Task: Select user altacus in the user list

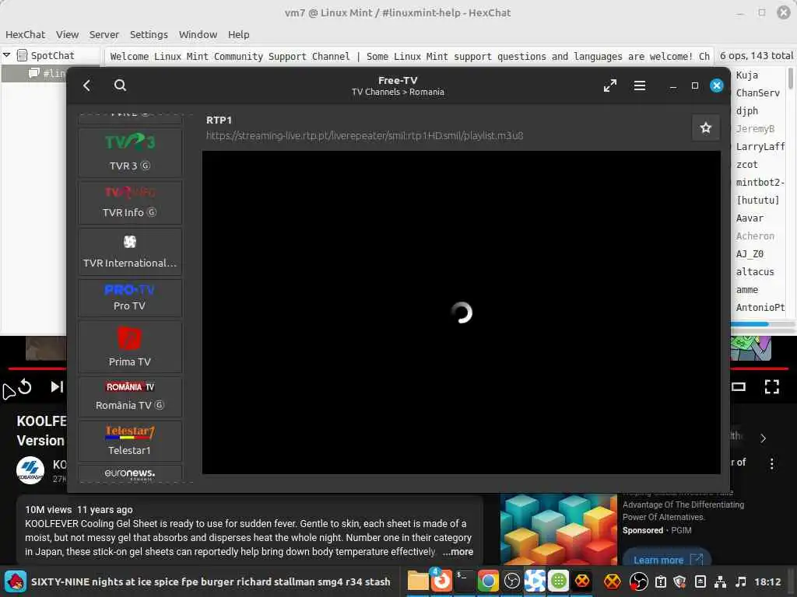Action: point(755,271)
